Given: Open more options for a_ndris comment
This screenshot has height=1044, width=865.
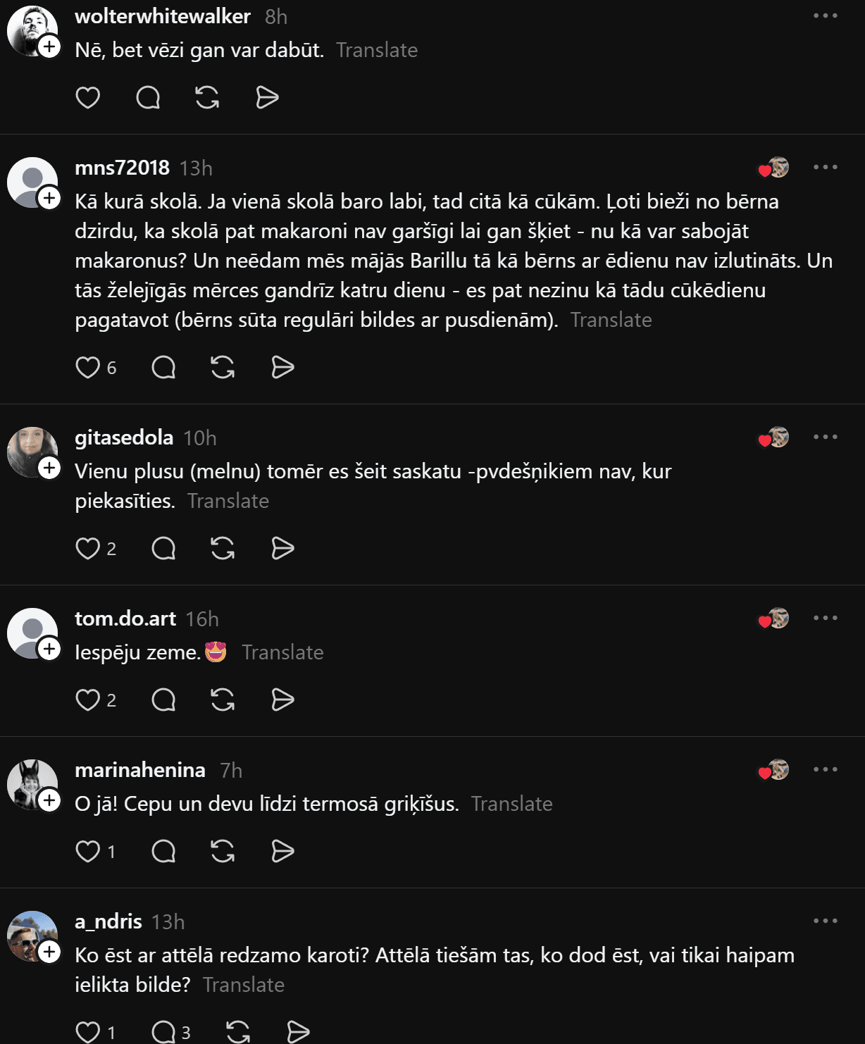Looking at the screenshot, I should (825, 921).
